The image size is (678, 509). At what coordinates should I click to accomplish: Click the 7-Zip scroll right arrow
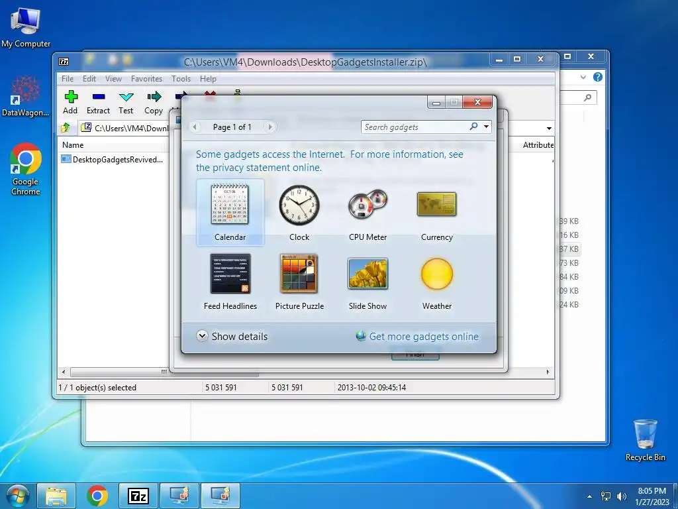(548, 372)
